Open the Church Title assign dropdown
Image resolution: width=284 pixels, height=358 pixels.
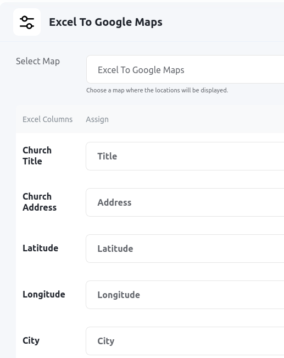185,156
